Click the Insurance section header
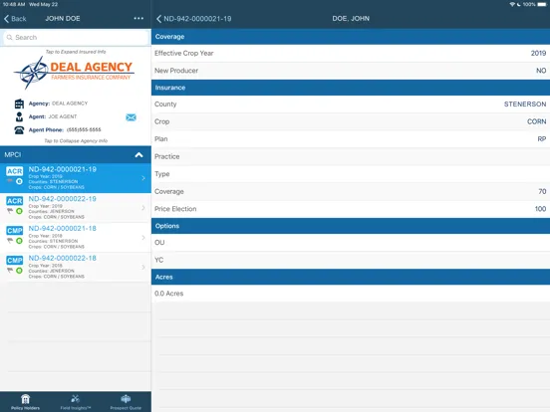 click(x=351, y=88)
